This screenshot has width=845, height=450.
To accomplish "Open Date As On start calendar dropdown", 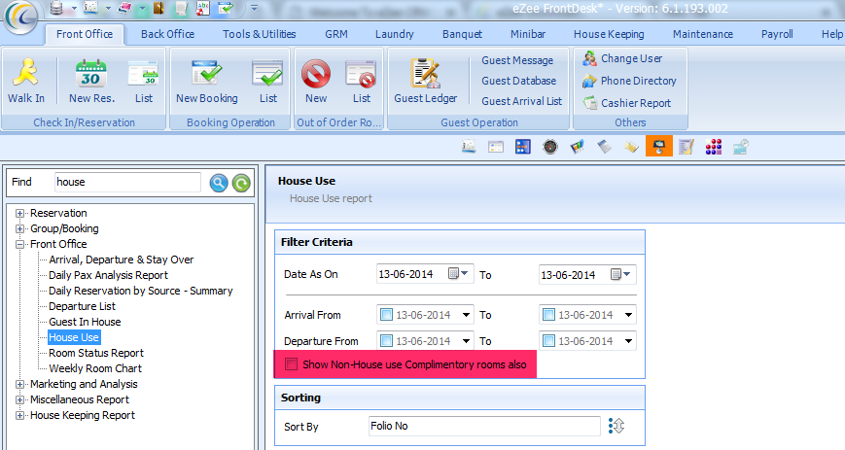I will [x=459, y=274].
